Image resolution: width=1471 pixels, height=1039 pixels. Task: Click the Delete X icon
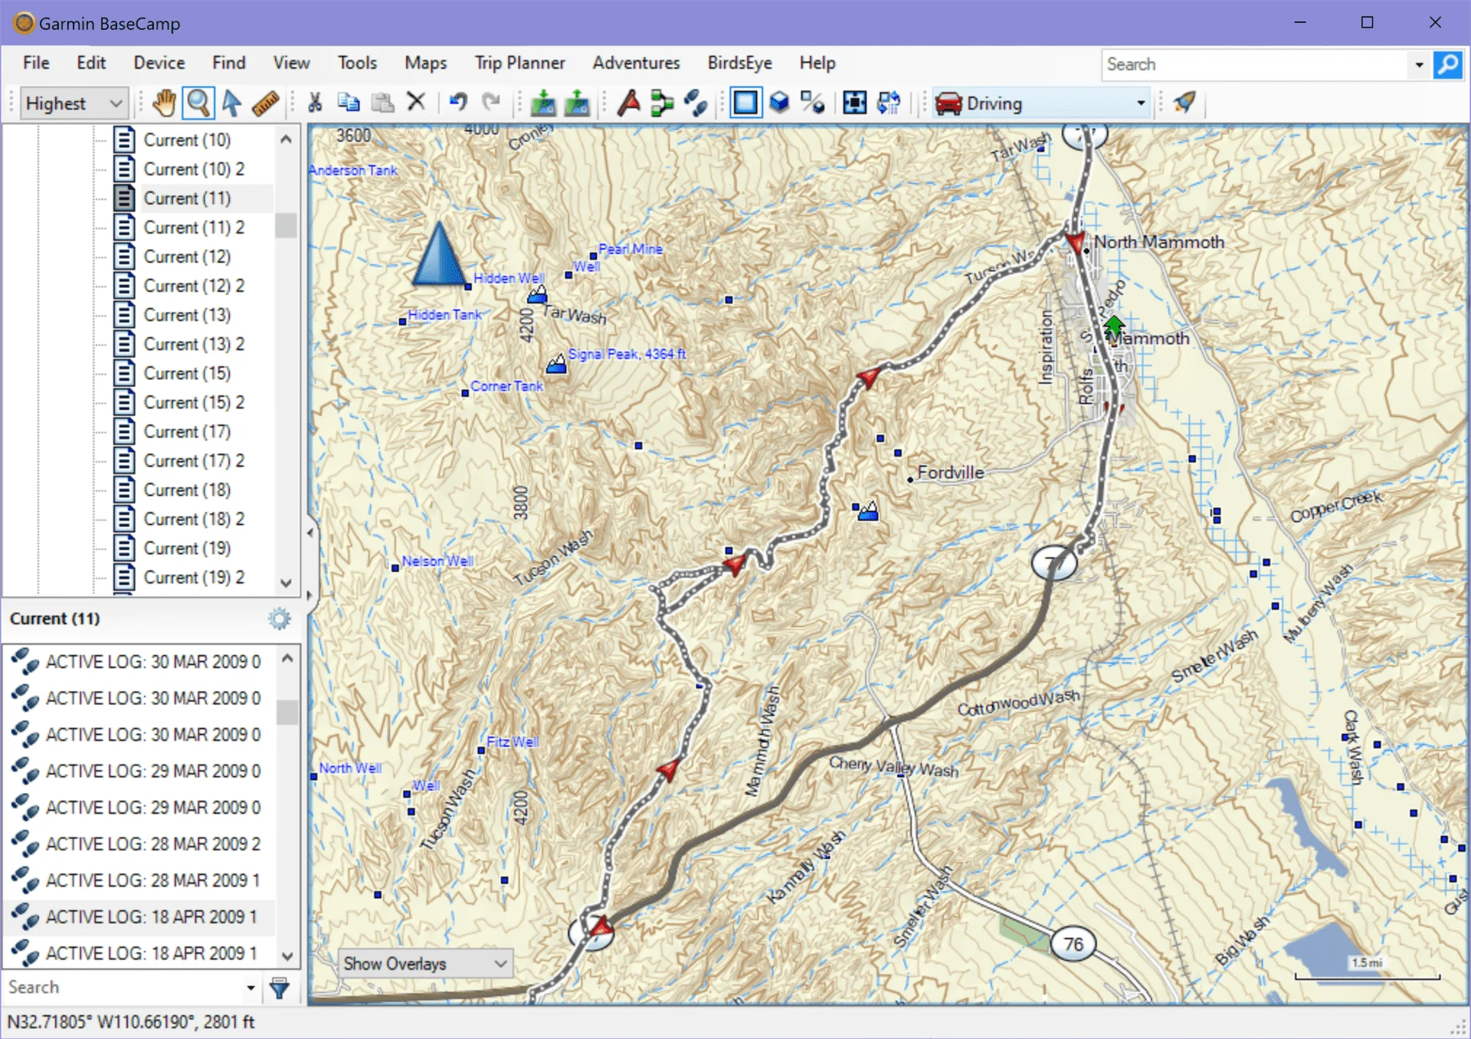pos(416,102)
